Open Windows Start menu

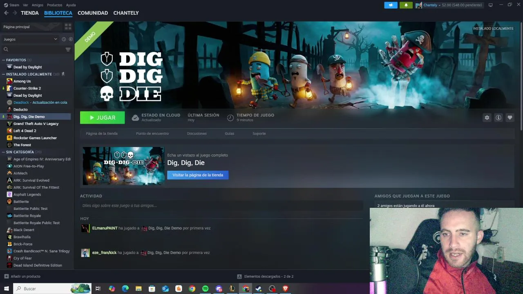tap(6, 289)
